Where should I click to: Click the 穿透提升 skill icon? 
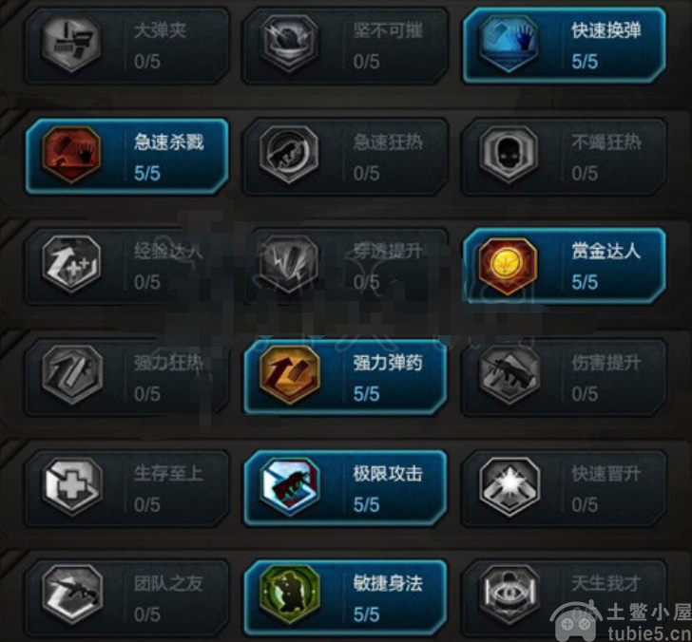[x=289, y=265]
